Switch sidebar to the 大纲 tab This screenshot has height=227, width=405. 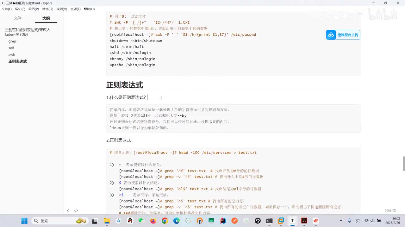pyautogui.click(x=46, y=18)
